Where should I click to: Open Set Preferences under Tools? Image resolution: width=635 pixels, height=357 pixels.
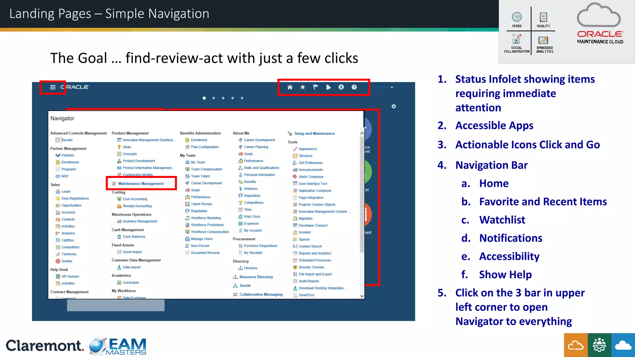pyautogui.click(x=311, y=163)
